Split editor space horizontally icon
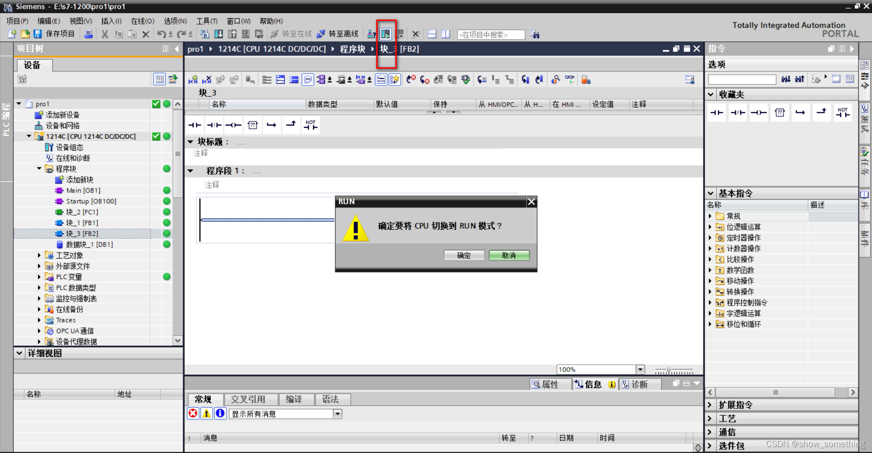 click(432, 34)
